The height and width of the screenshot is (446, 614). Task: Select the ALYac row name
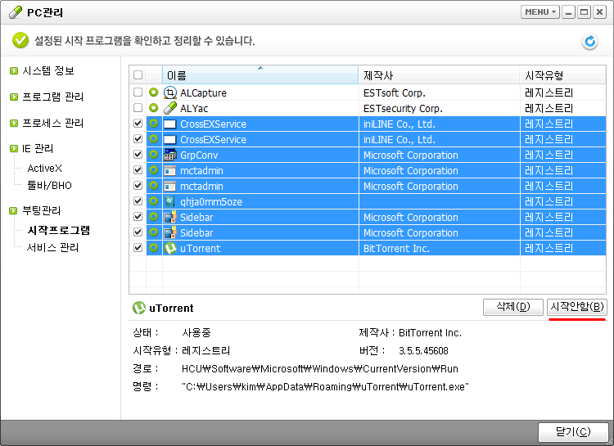[x=194, y=109]
